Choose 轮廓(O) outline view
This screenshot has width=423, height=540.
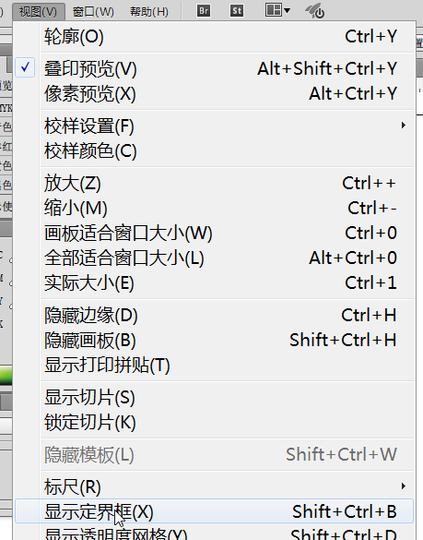click(x=214, y=36)
